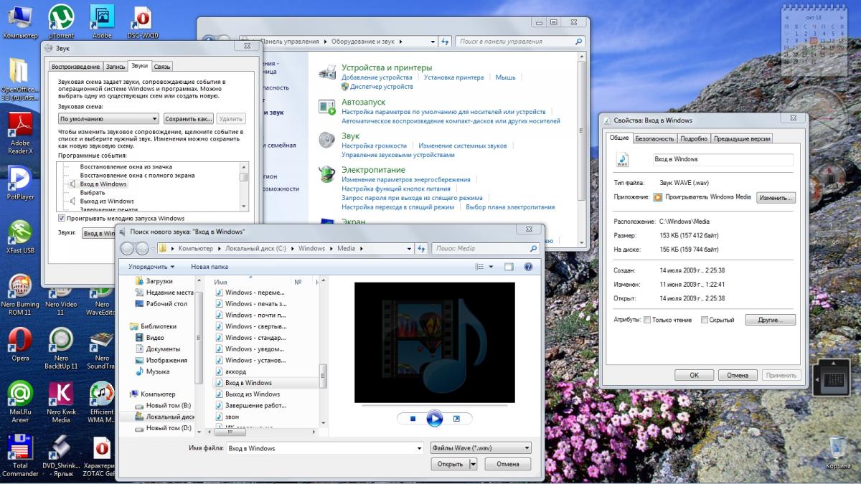Switch to the 'Запись' tab in Sound dialog

pos(115,67)
